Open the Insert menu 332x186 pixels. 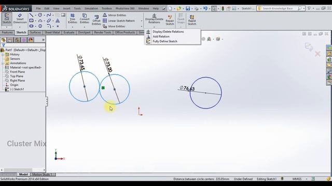point(66,8)
